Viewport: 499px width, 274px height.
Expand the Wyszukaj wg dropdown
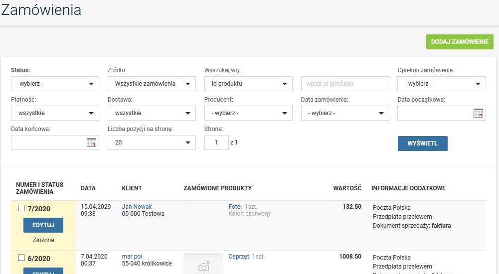(248, 84)
